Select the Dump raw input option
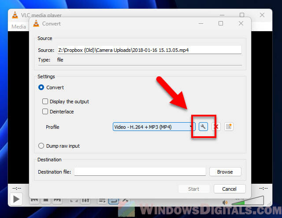The width and height of the screenshot is (282, 218). coord(41,145)
